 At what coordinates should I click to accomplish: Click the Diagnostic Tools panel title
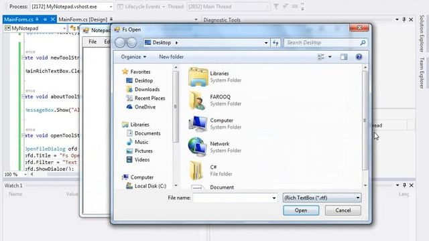[222, 20]
